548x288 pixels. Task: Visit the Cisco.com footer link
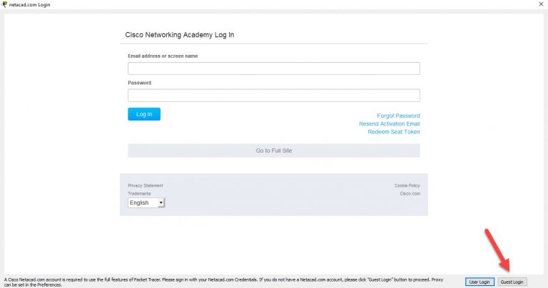[x=410, y=194]
